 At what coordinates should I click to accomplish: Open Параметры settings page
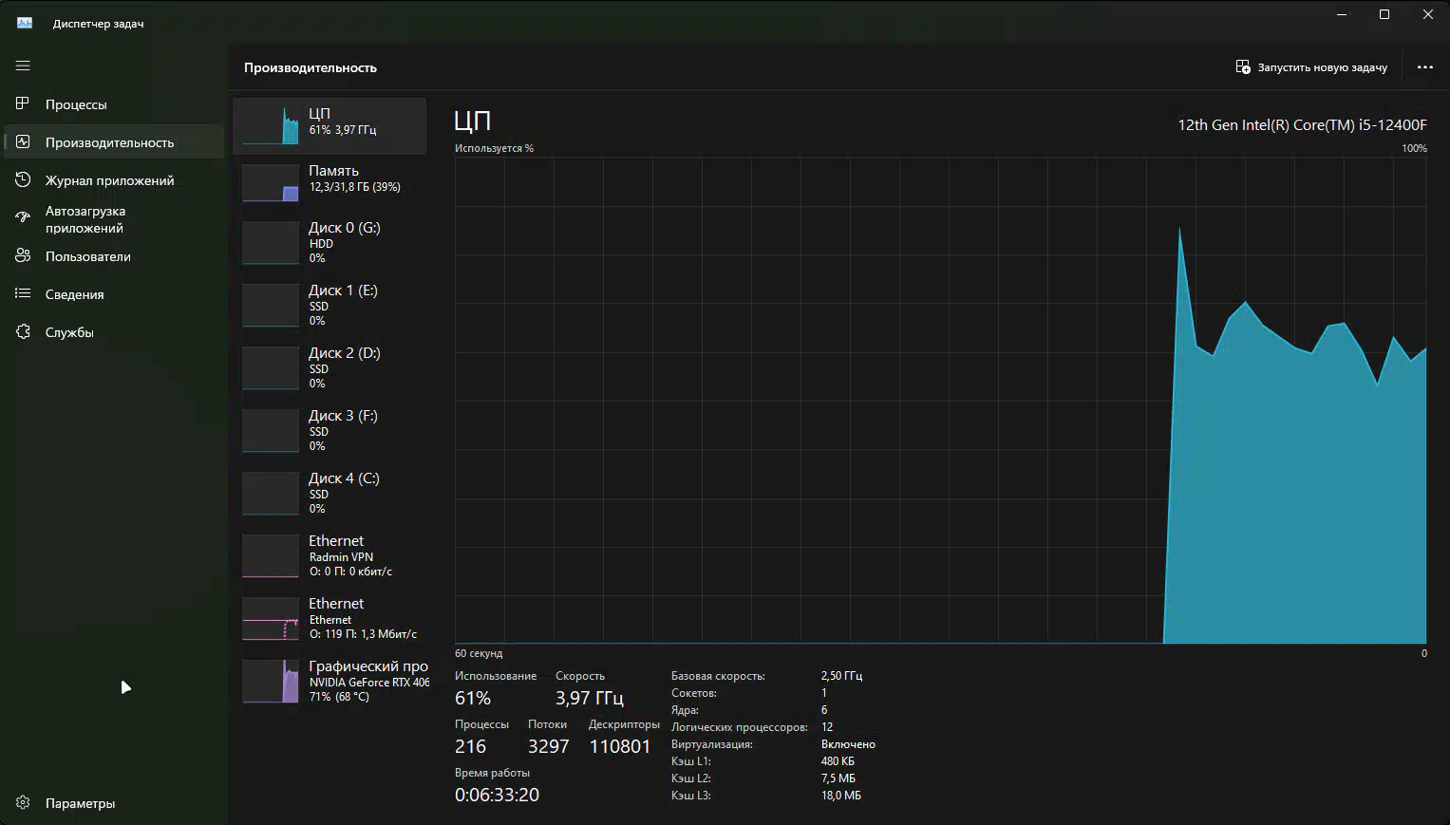114,803
